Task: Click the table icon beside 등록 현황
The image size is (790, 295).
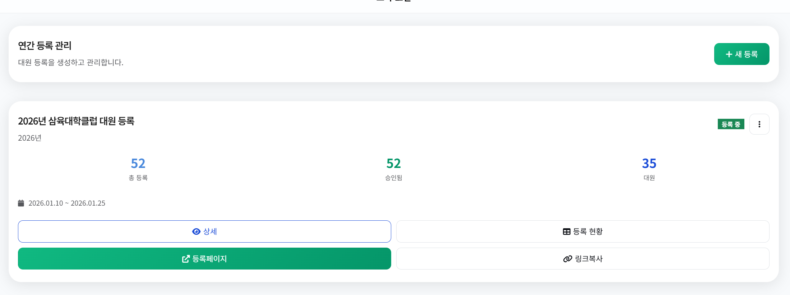Action: (566, 231)
